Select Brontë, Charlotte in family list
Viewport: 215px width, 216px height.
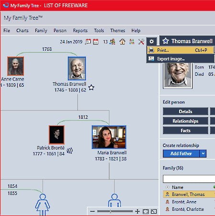coord(189,209)
